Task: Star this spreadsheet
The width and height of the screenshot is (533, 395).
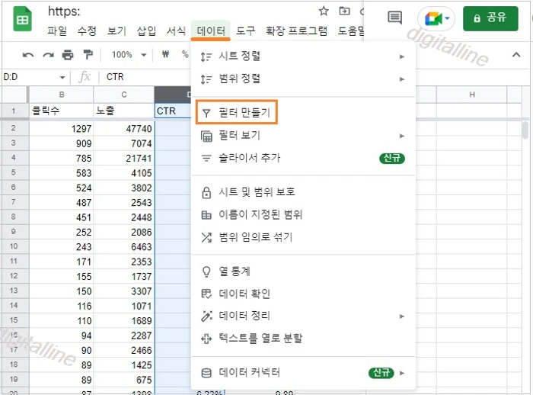Action: 324,11
